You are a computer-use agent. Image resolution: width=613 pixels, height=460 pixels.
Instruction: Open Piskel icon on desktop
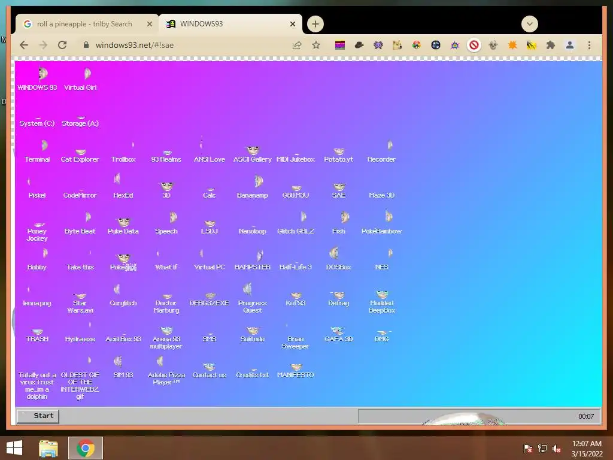[x=37, y=189]
